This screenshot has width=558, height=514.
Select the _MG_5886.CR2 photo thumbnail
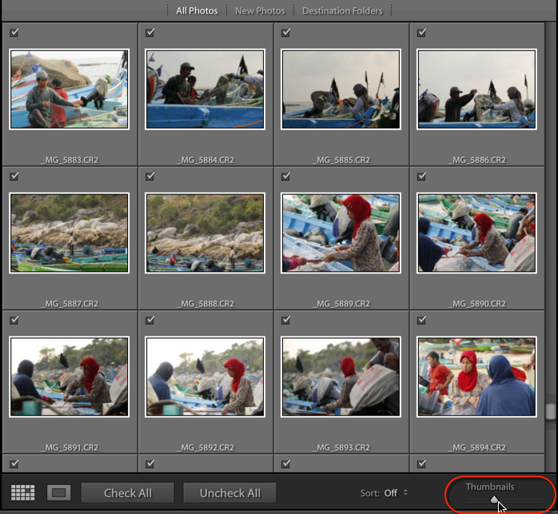[x=477, y=90]
